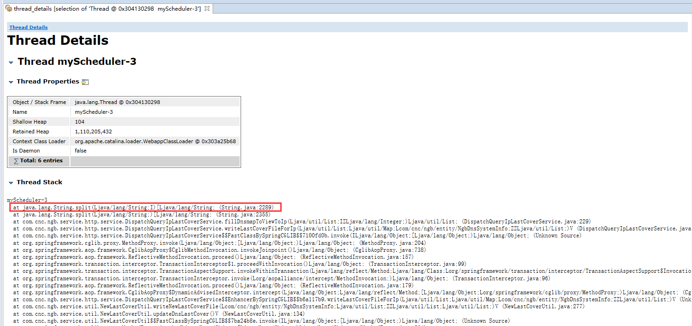Select the myScheduler-3 value in Name row
The height and width of the screenshot is (326, 692).
click(x=94, y=112)
